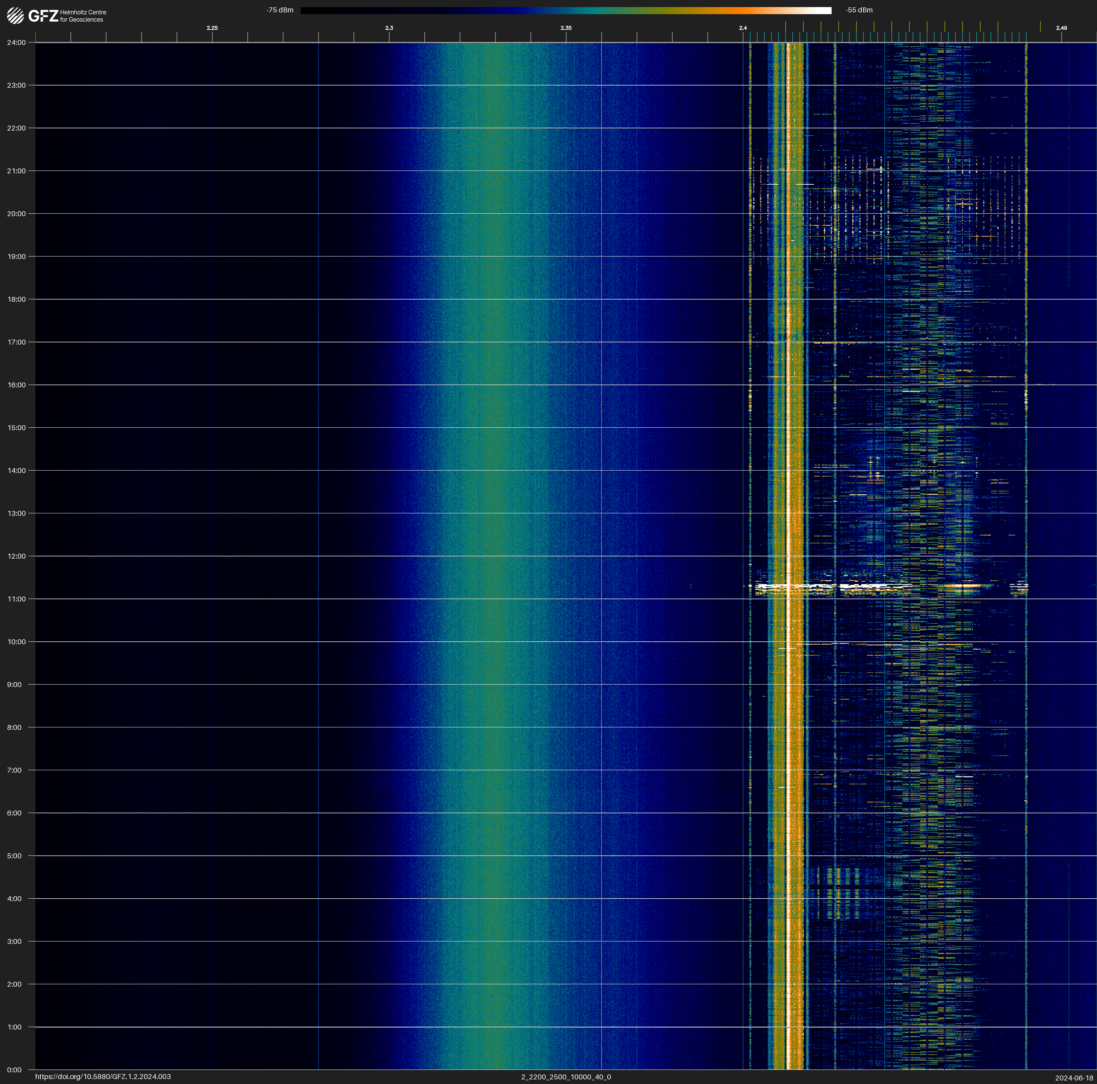This screenshot has height=1084, width=1097.
Task: Select the 2.4 frequency axis label
Action: click(x=743, y=28)
